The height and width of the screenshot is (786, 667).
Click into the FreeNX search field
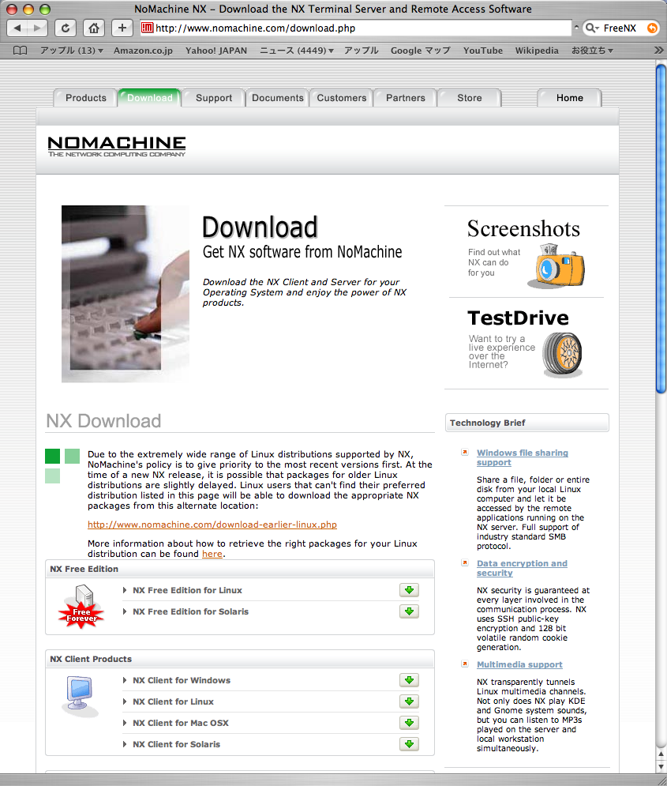pos(623,28)
